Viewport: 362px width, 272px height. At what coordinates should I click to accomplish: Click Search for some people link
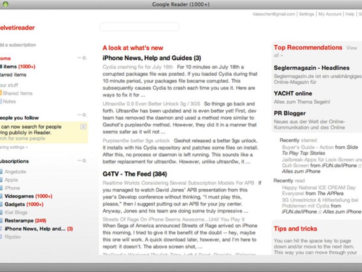point(23,138)
